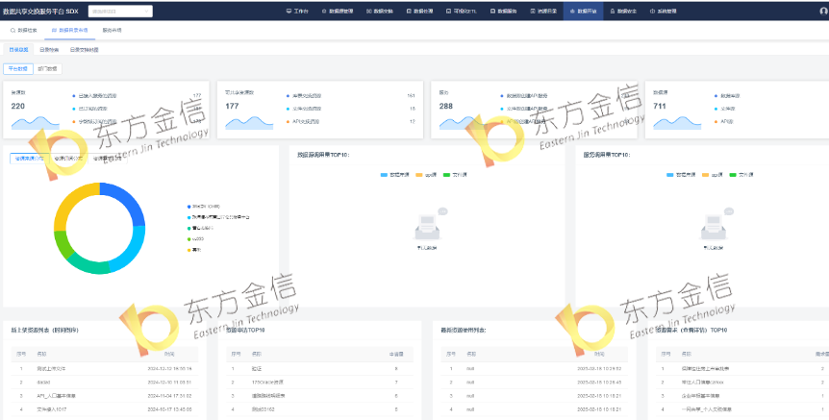Open the 可视化ETL icon in the top navigation
Viewport: 829px width, 420px height.
(x=449, y=12)
